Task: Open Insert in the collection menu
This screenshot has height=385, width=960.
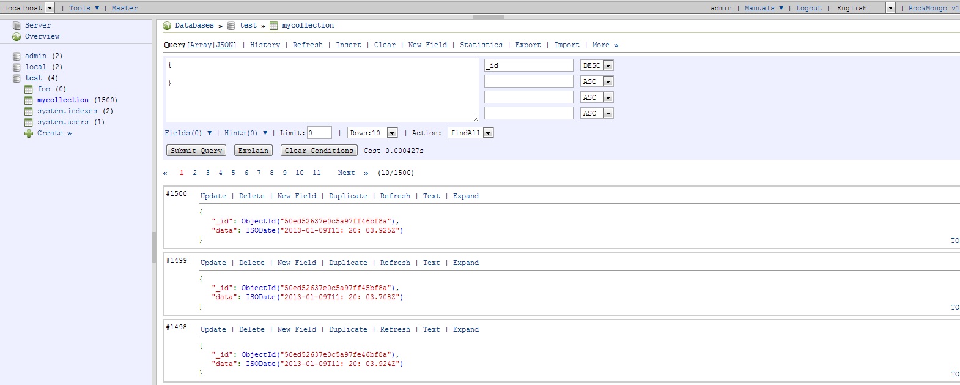Action: [349, 45]
